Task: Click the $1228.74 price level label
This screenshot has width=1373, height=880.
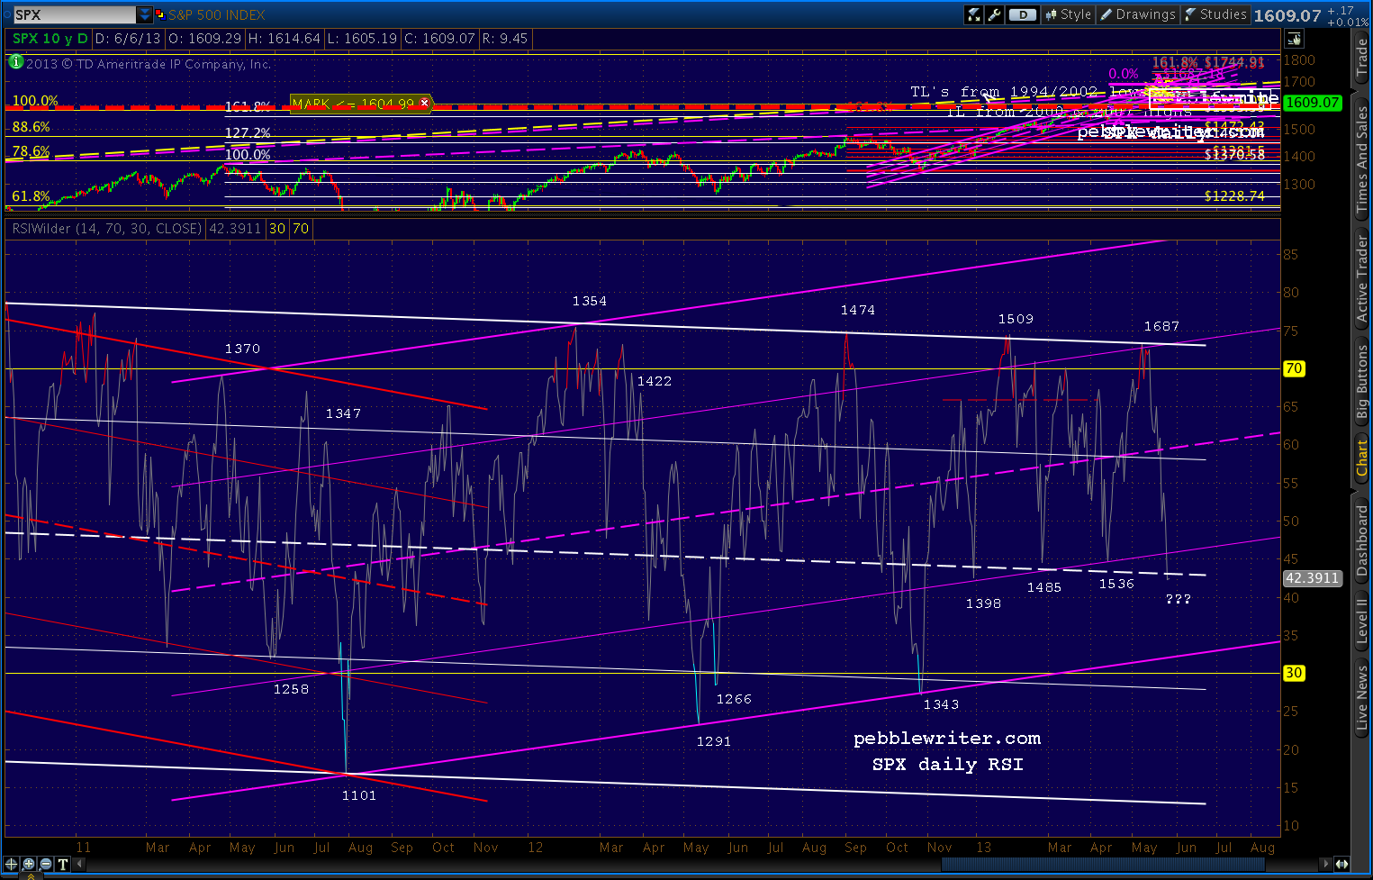Action: pos(1235,195)
